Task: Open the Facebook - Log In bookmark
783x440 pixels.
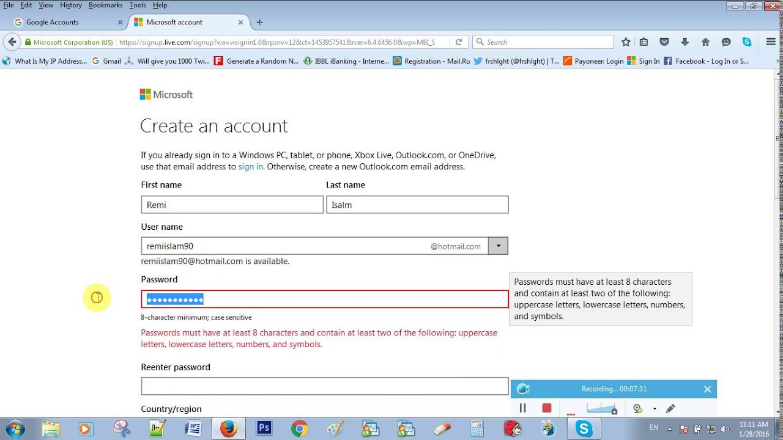Action: 706,61
